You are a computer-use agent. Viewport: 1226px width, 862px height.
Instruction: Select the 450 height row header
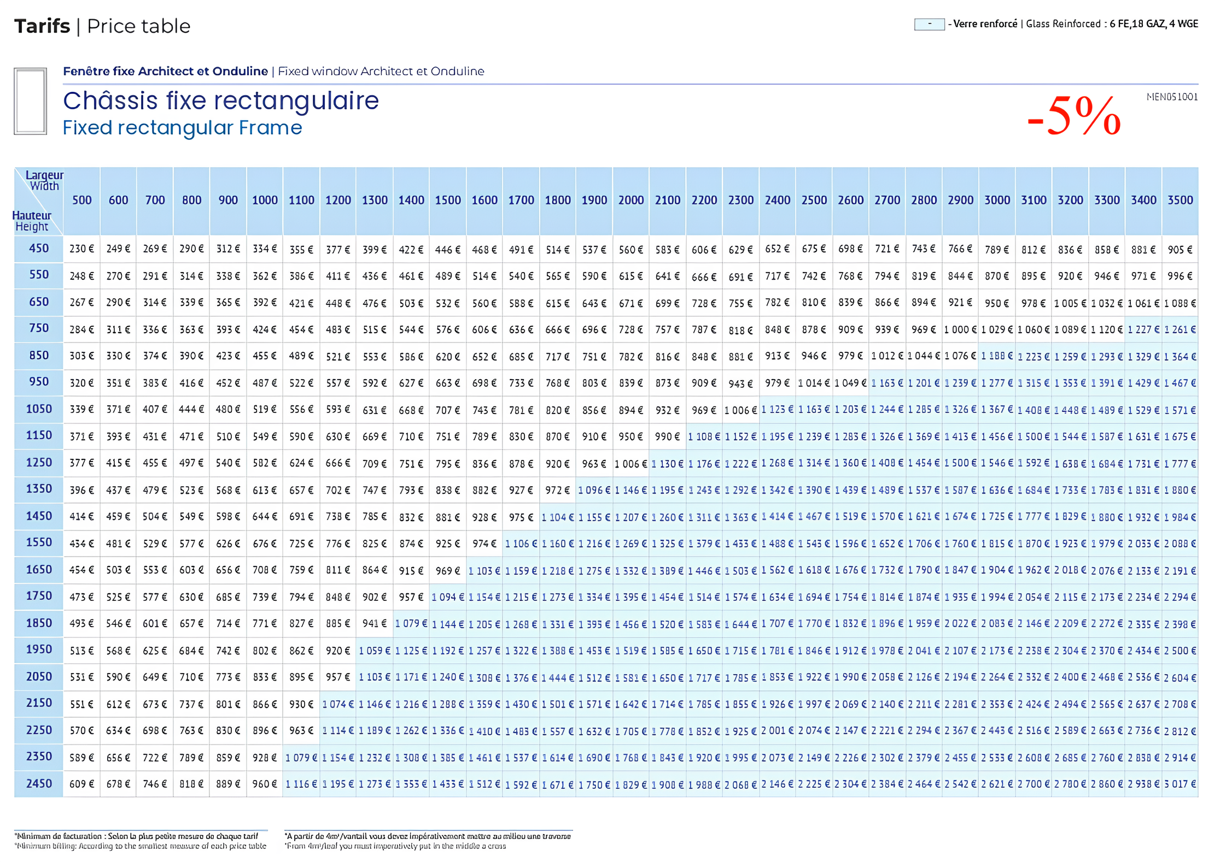click(x=39, y=249)
